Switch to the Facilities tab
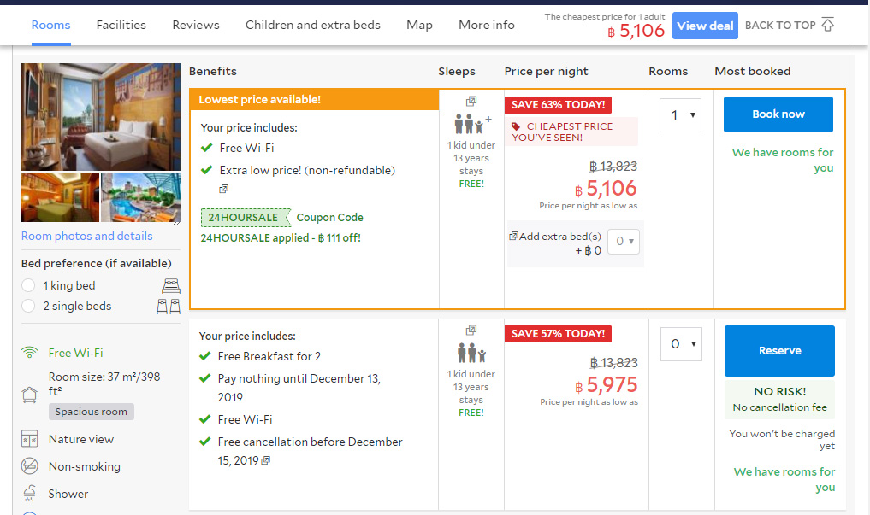 coord(121,25)
